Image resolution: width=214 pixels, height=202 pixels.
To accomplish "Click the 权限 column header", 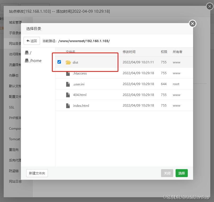I will [x=164, y=52].
